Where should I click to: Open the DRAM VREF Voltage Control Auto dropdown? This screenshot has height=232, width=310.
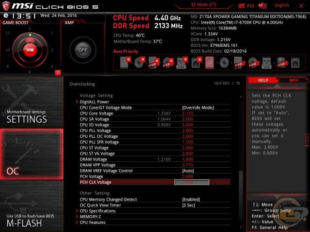pyautogui.click(x=188, y=171)
